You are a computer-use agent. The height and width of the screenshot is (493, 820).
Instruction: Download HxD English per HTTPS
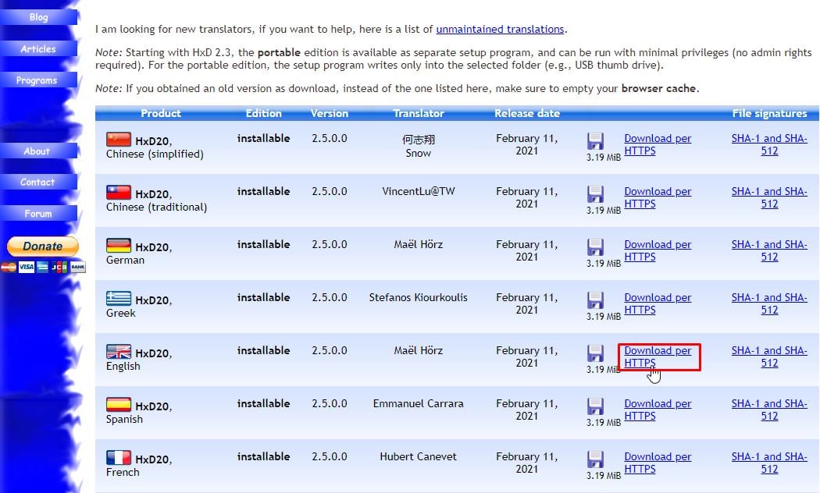click(658, 356)
